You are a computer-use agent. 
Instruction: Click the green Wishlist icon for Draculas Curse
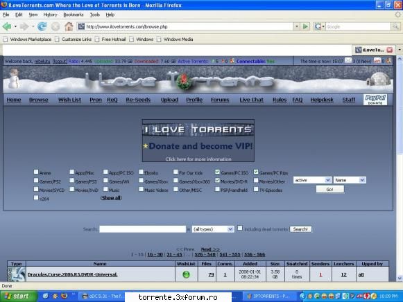pyautogui.click(x=186, y=274)
